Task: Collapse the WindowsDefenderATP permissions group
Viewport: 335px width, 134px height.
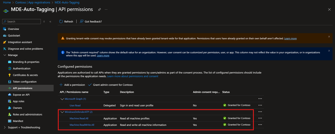Action: 62,112
